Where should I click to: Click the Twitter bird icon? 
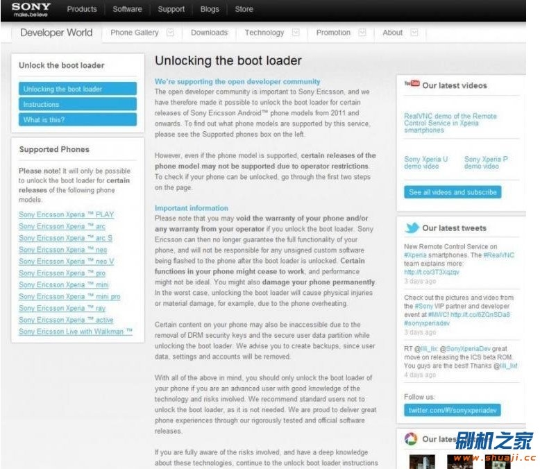pyautogui.click(x=412, y=228)
